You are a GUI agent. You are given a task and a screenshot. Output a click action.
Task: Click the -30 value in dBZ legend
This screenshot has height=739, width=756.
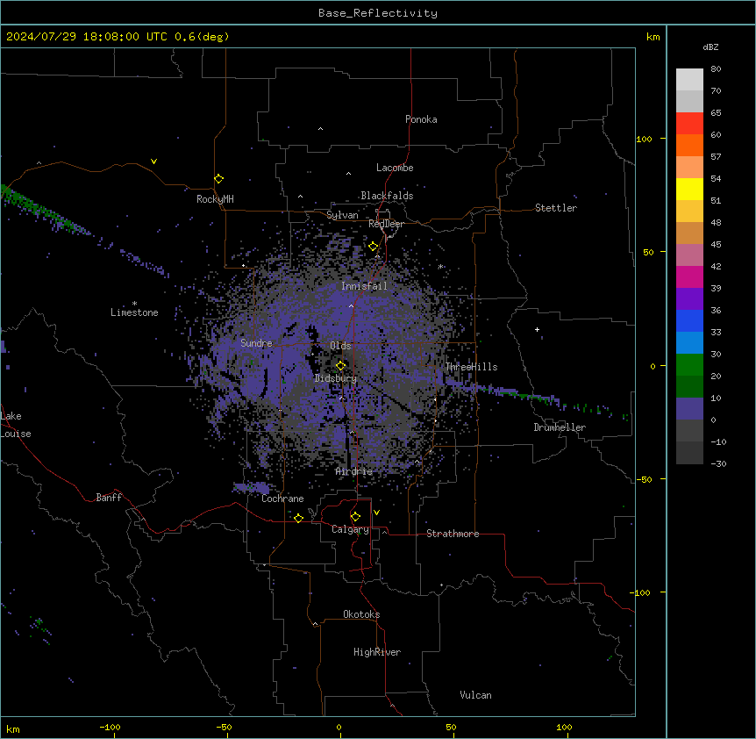tap(718, 463)
